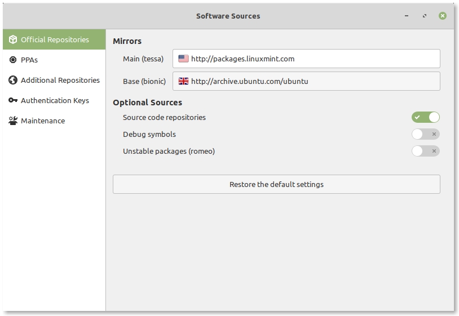Restore the default settings

tap(276, 184)
